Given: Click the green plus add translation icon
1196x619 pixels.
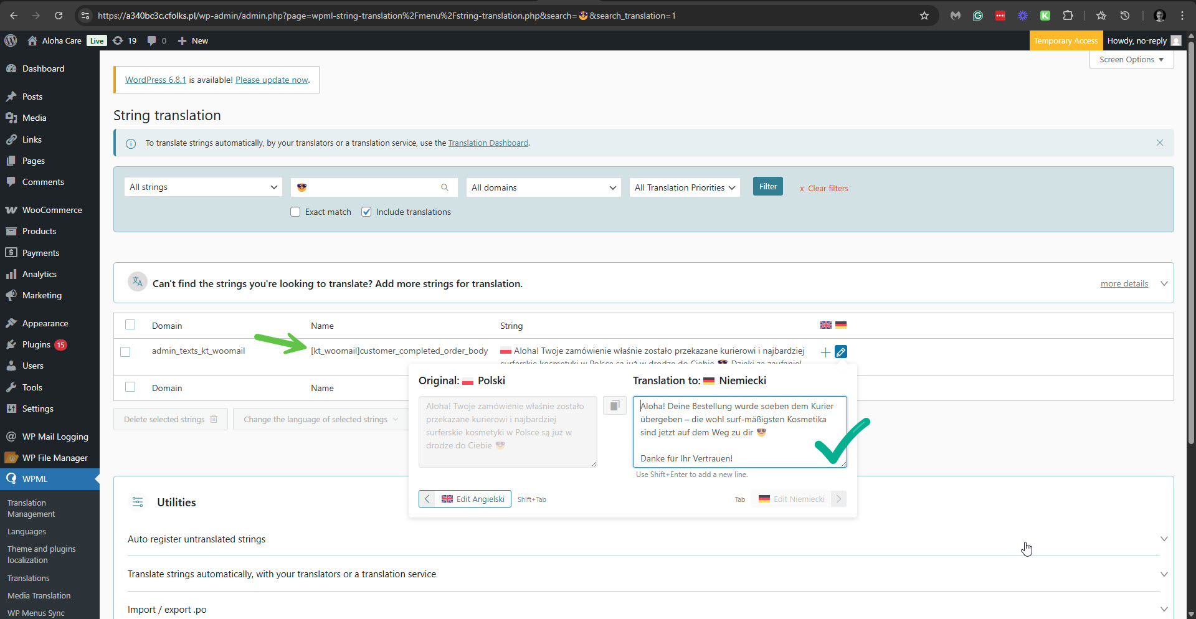Looking at the screenshot, I should [x=825, y=352].
